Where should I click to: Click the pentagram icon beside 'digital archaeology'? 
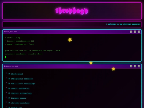pos(9,93)
